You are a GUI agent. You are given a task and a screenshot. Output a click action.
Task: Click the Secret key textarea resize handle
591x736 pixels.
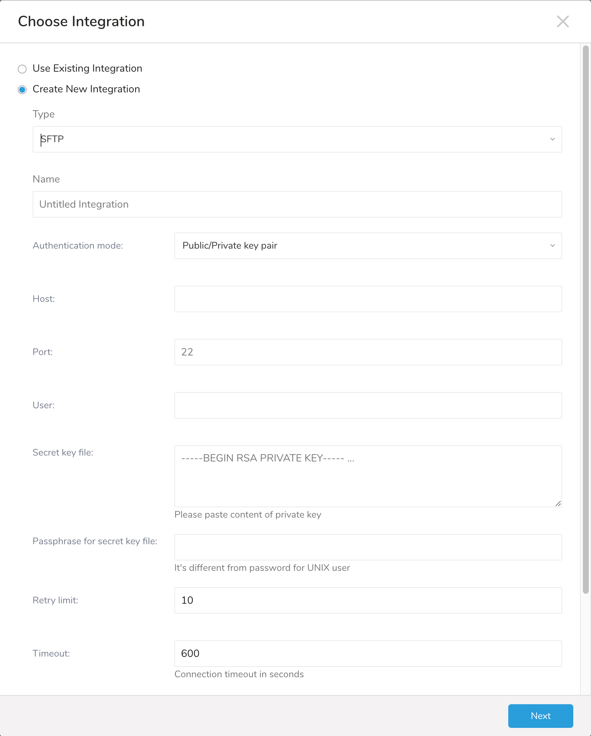coord(558,503)
